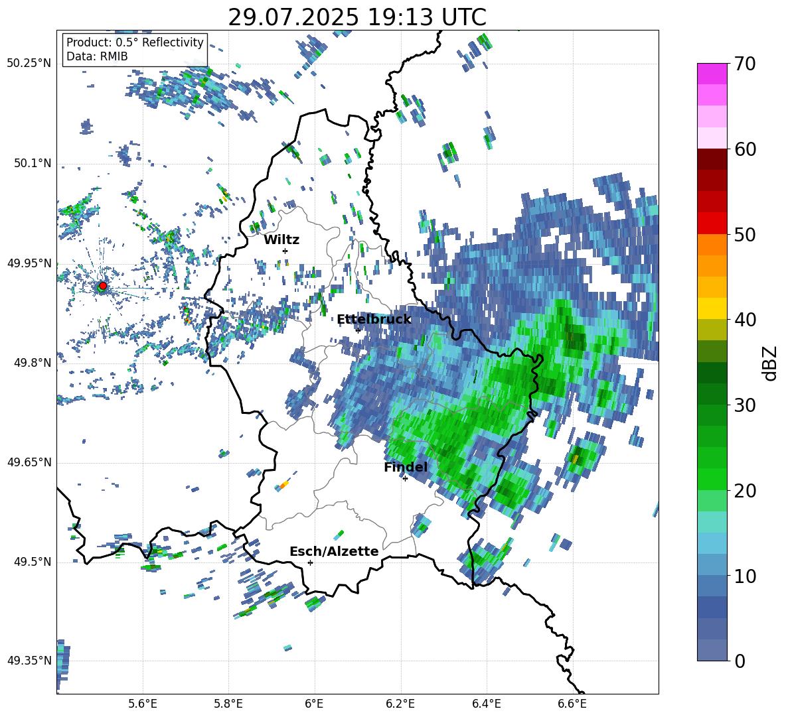Click 'Product: 0.5° Reflectivity' legend text

[135, 42]
